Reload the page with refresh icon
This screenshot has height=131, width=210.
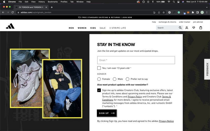[13, 12]
